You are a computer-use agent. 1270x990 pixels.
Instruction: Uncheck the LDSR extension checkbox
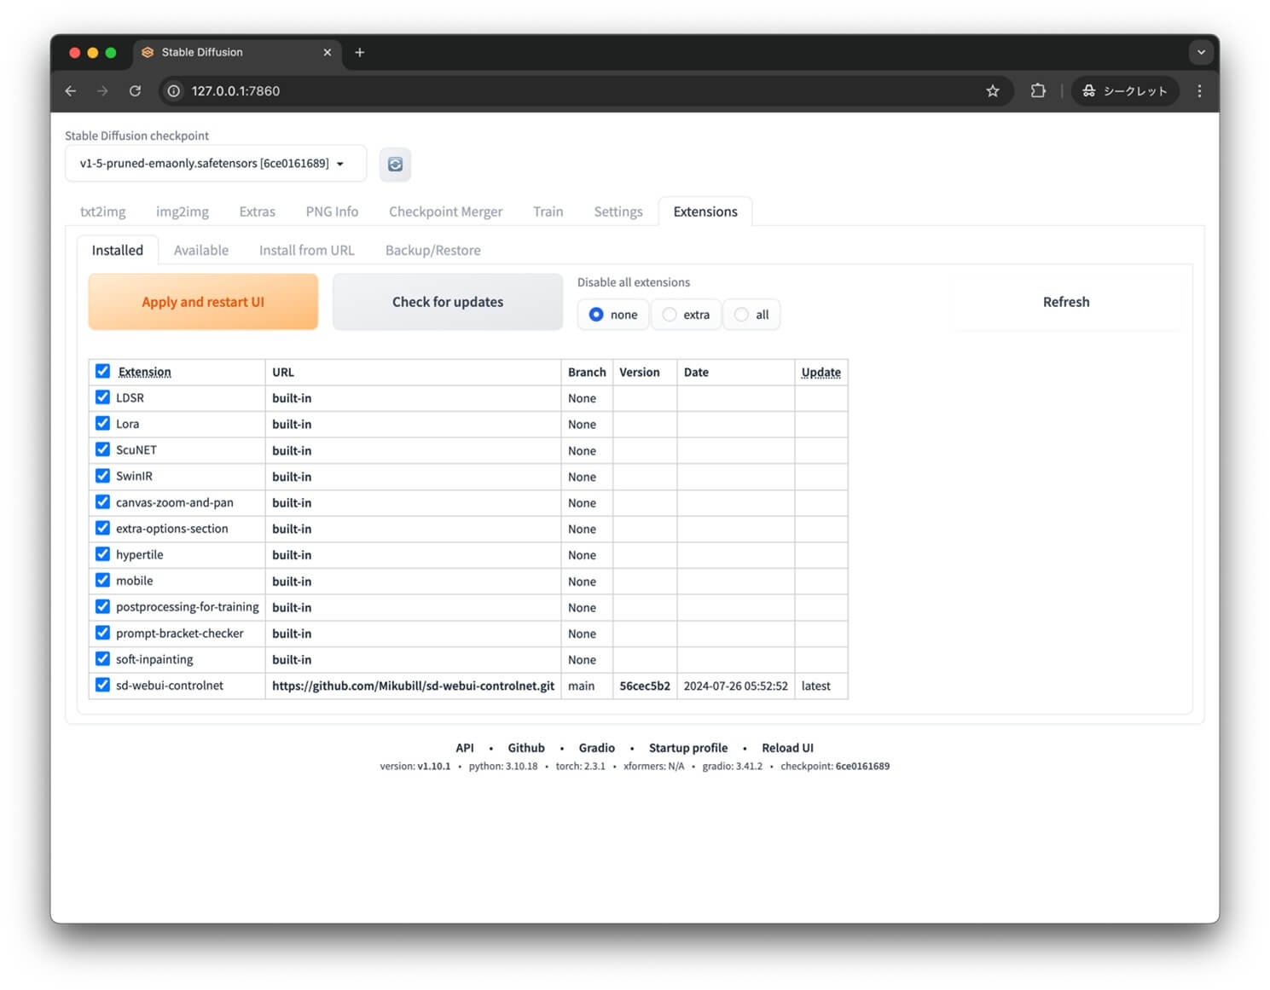[x=102, y=397]
